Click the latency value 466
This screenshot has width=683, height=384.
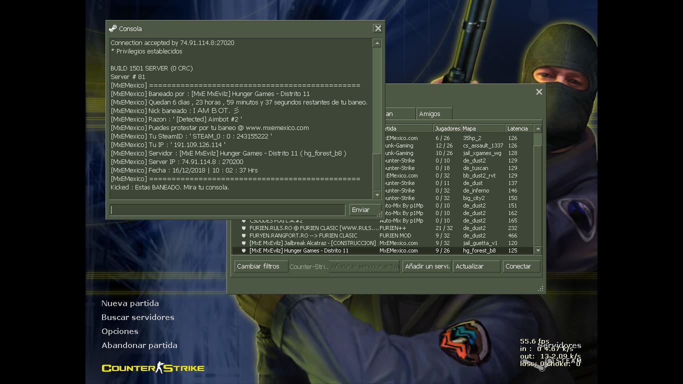[512, 235]
